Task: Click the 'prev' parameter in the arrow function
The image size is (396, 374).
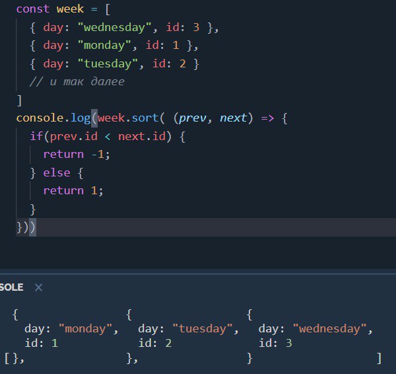Action: click(x=193, y=118)
